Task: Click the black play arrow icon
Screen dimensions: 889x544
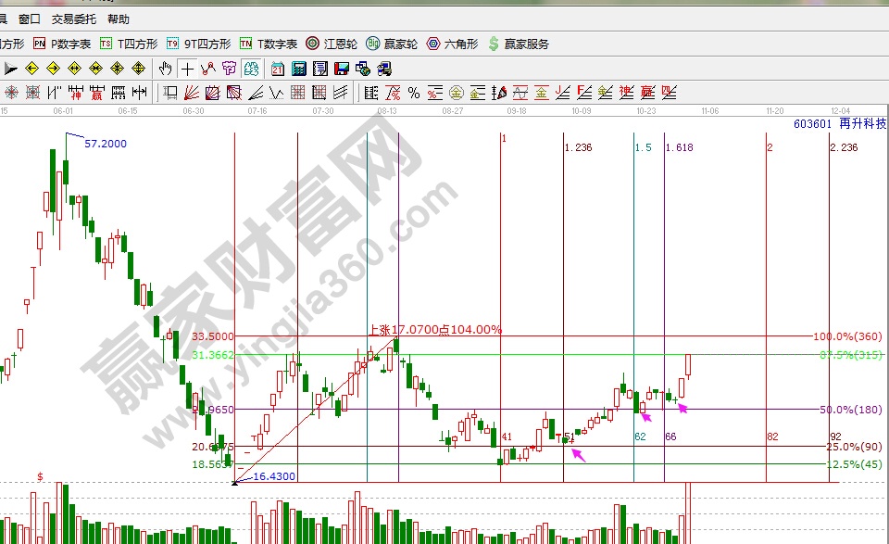Action: 11,69
